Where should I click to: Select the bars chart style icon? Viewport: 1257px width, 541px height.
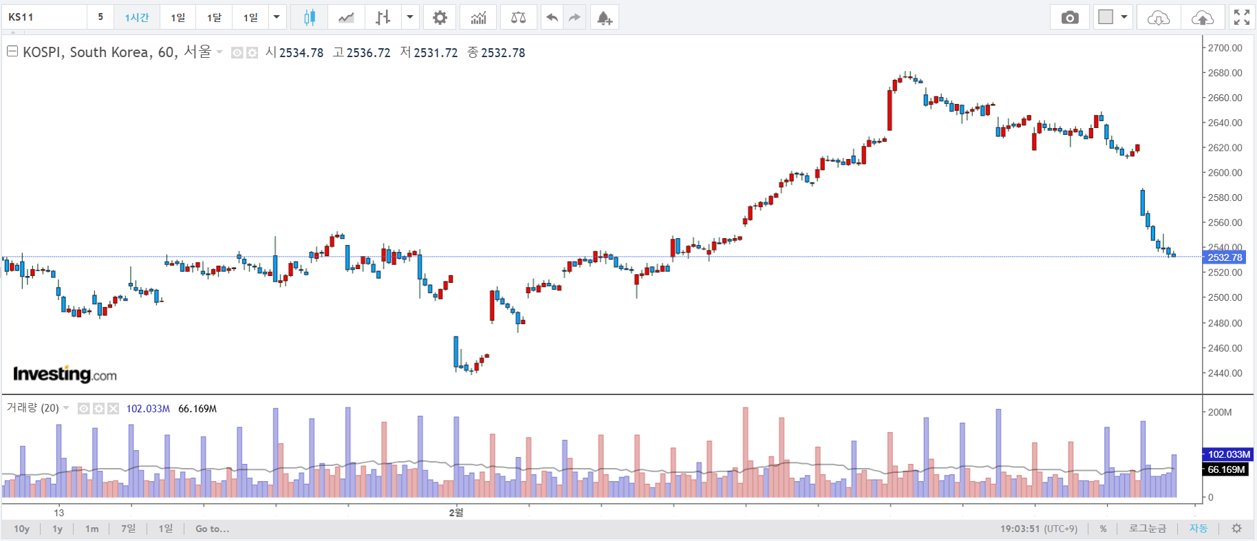(x=383, y=17)
